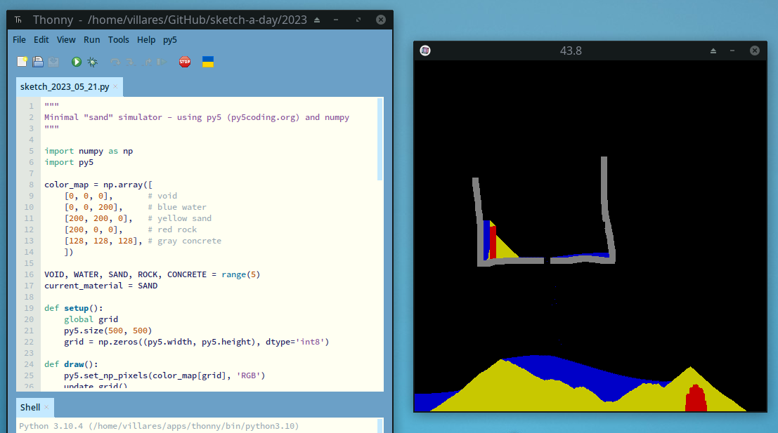This screenshot has height=433, width=778.
Task: Start debugging with the bug icon
Action: [92, 62]
